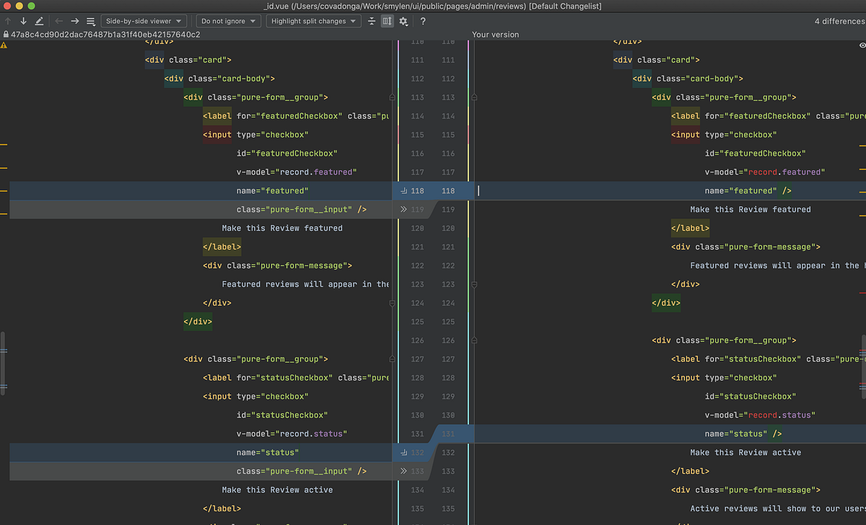Click the left vertical scrollbar track
Screen dimensions: 866x525
tap(3, 361)
